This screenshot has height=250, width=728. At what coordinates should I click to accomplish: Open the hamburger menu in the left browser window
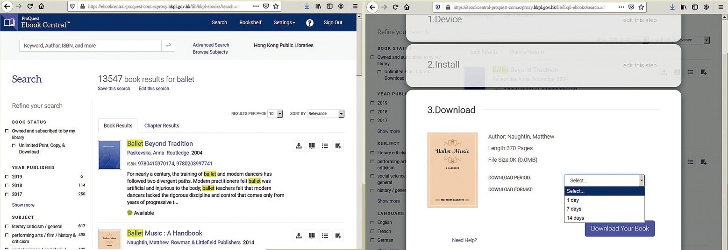click(356, 7)
